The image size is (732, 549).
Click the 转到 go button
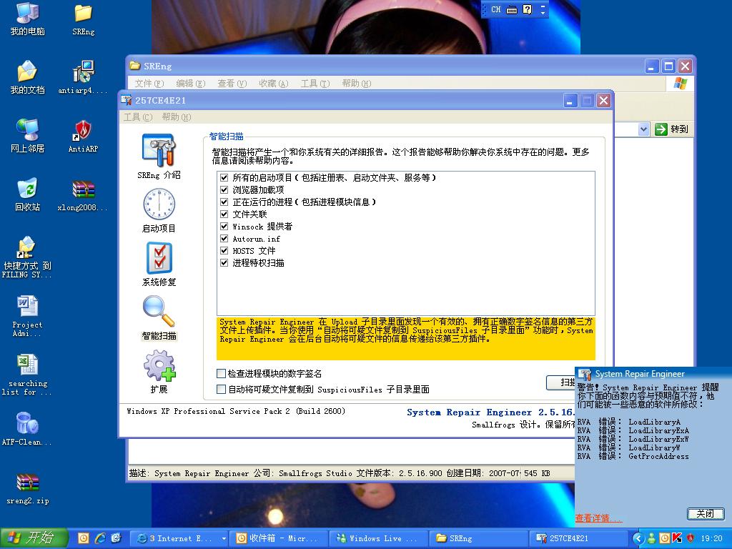pyautogui.click(x=672, y=129)
